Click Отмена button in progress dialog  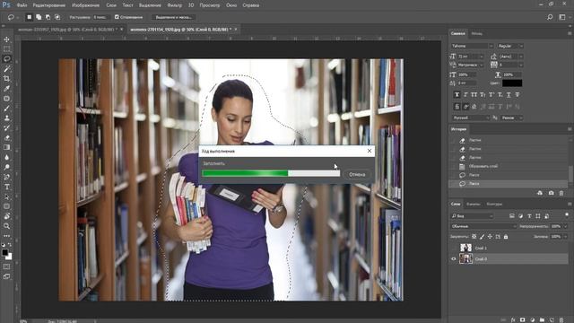coord(357,174)
